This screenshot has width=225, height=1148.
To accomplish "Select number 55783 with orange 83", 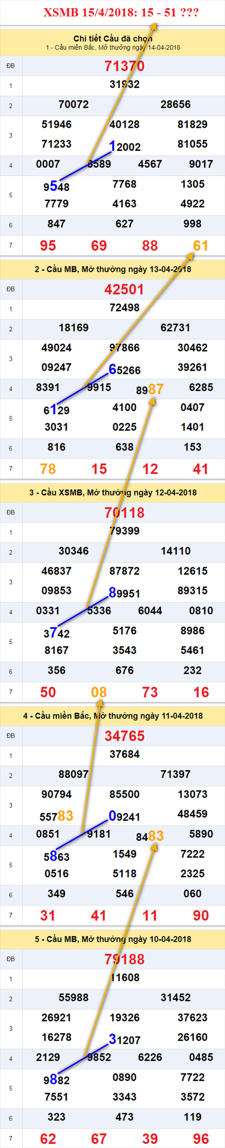I will pyautogui.click(x=56, y=816).
